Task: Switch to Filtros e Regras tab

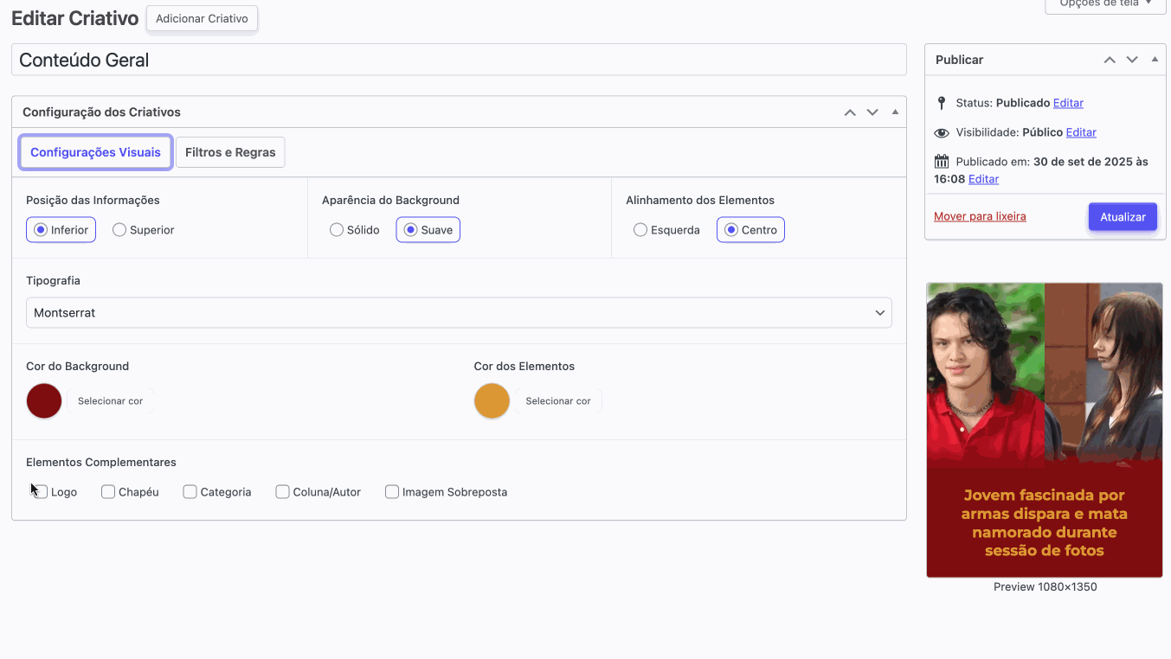Action: [230, 152]
